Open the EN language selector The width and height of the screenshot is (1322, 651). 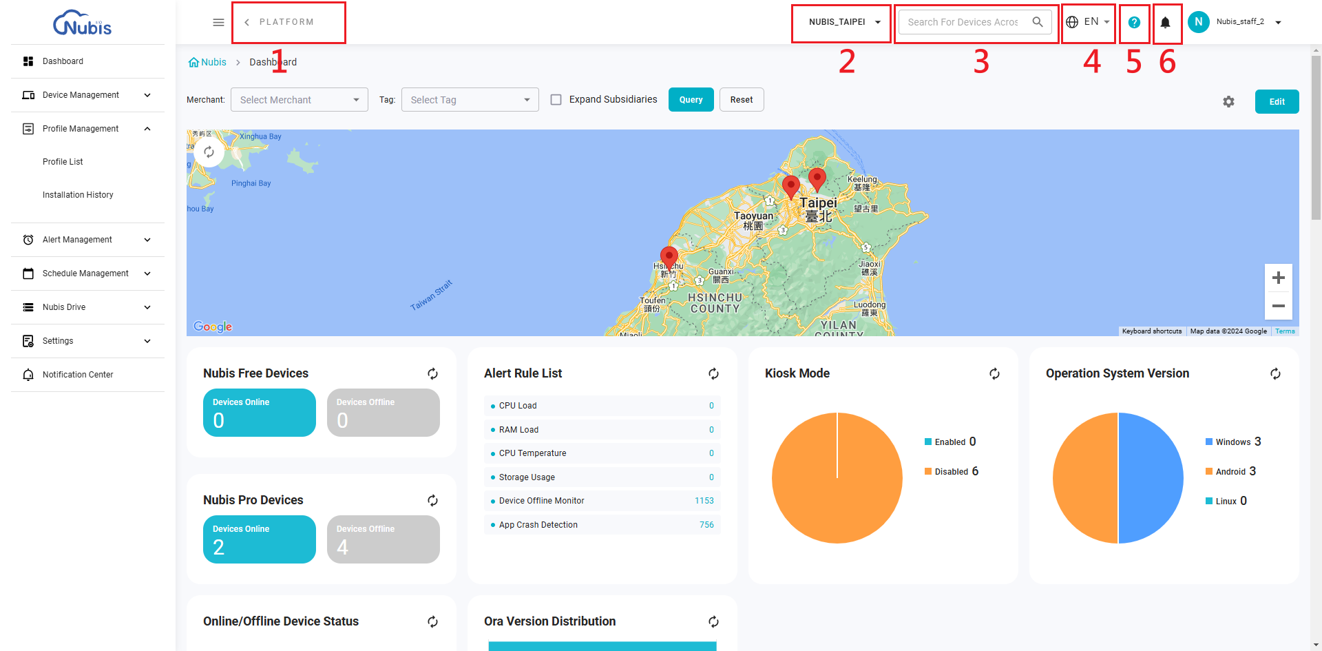(1087, 22)
